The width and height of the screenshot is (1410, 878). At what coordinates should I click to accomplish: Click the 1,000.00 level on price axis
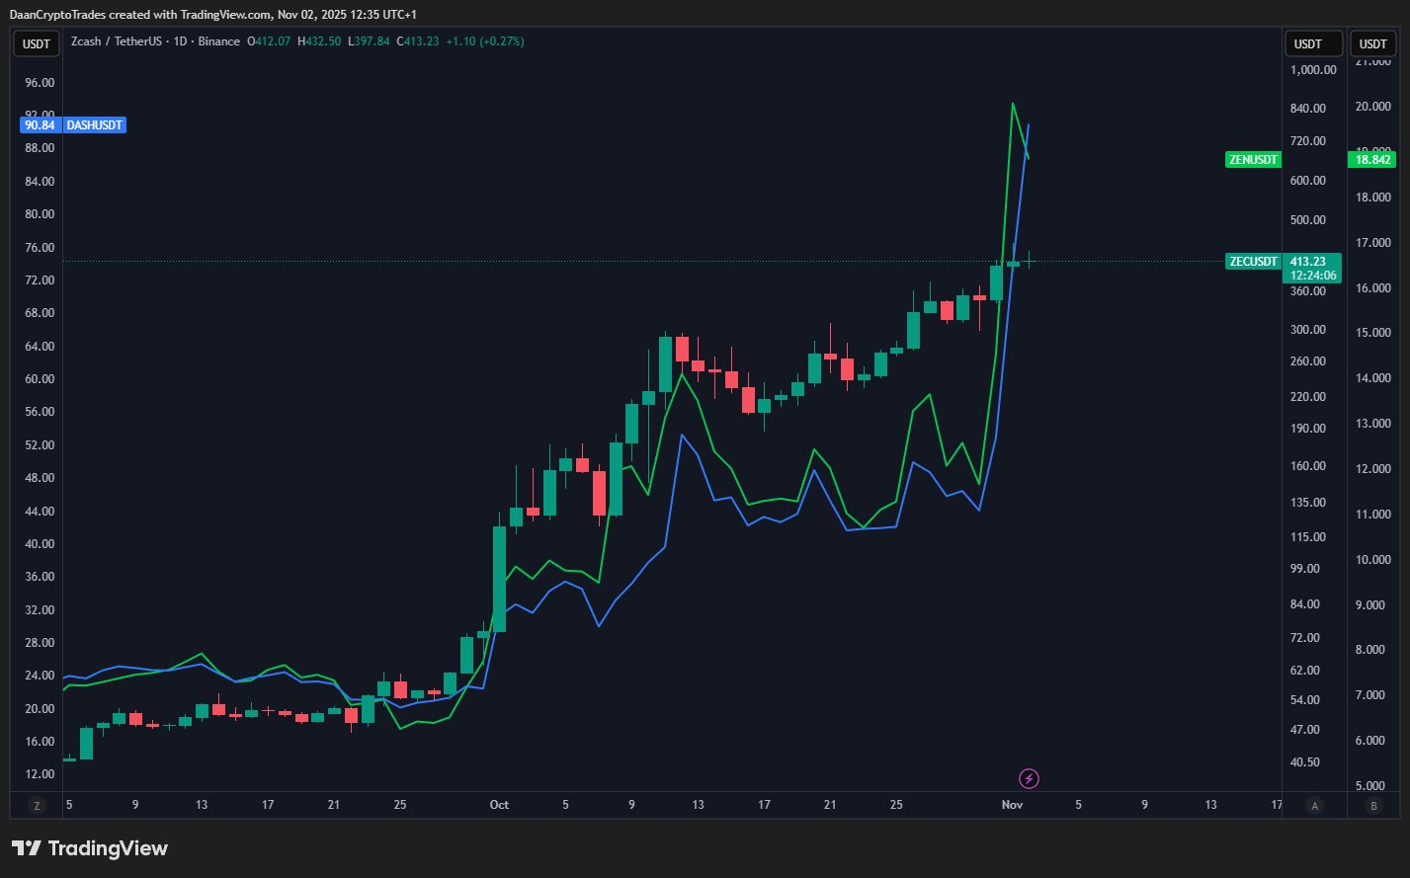tap(1313, 70)
